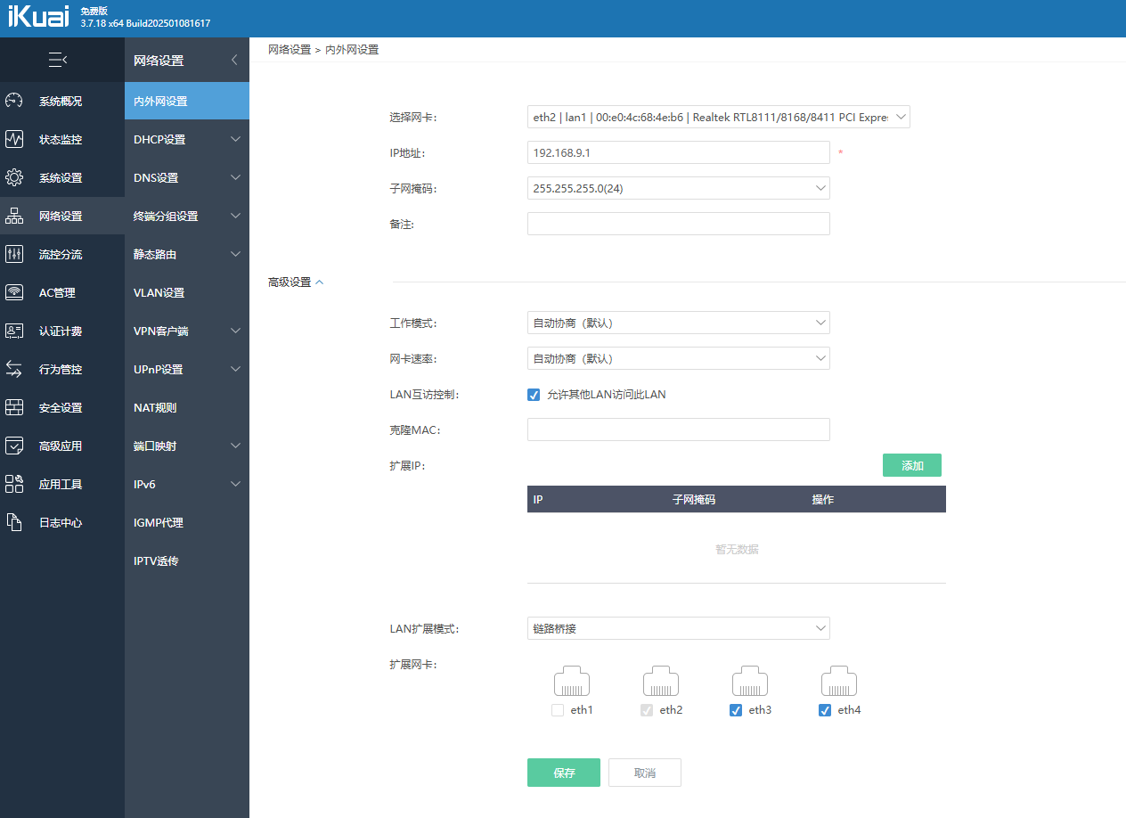Screen dimensions: 1126x818
Task: Click the eth4 ethernet port icon
Action: pyautogui.click(x=839, y=682)
